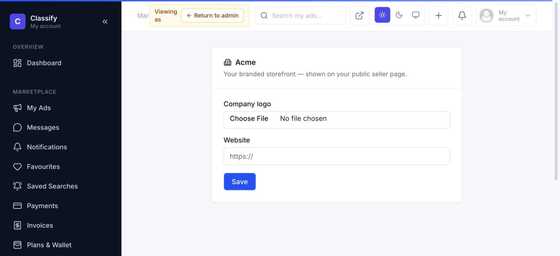Viewport: 560px width, 256px height.
Task: Click the Messages chat bubble icon
Action: click(17, 127)
